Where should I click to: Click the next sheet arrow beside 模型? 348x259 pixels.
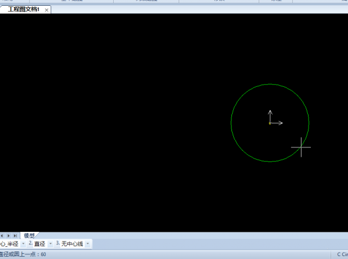pos(8,236)
